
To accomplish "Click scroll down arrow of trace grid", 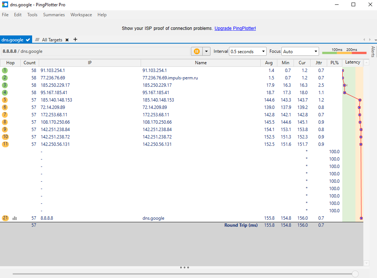I will [x=366, y=263].
